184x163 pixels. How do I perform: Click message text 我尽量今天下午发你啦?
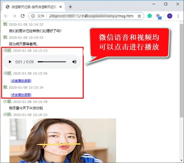point(26,108)
